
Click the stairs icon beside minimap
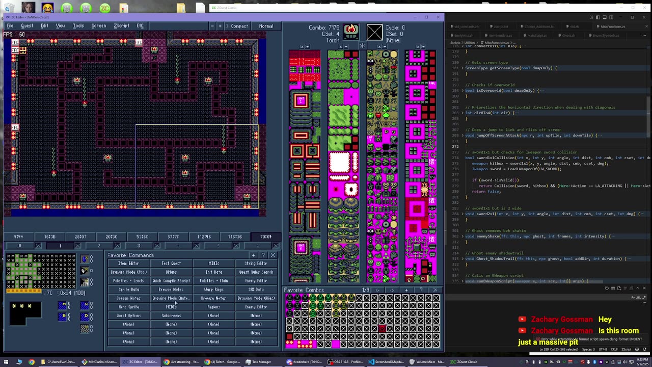85,282
